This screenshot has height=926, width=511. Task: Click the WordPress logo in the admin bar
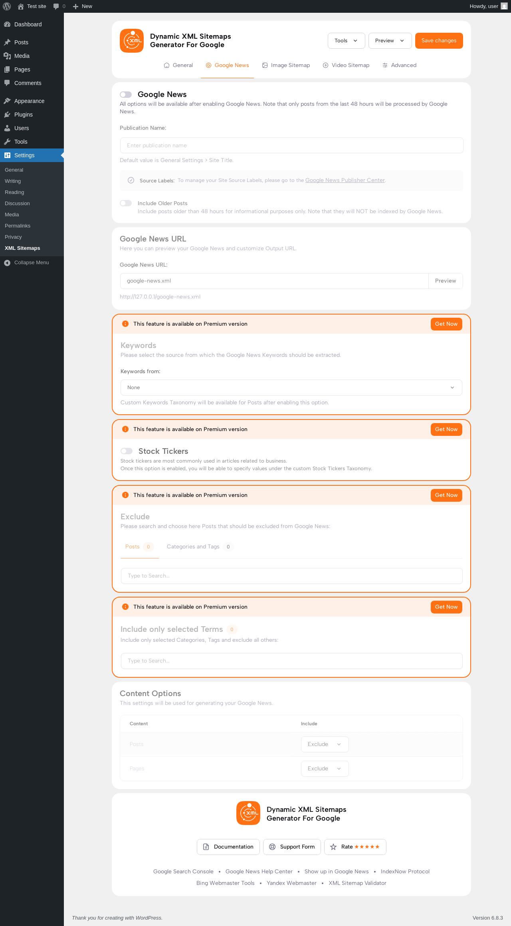coord(7,6)
